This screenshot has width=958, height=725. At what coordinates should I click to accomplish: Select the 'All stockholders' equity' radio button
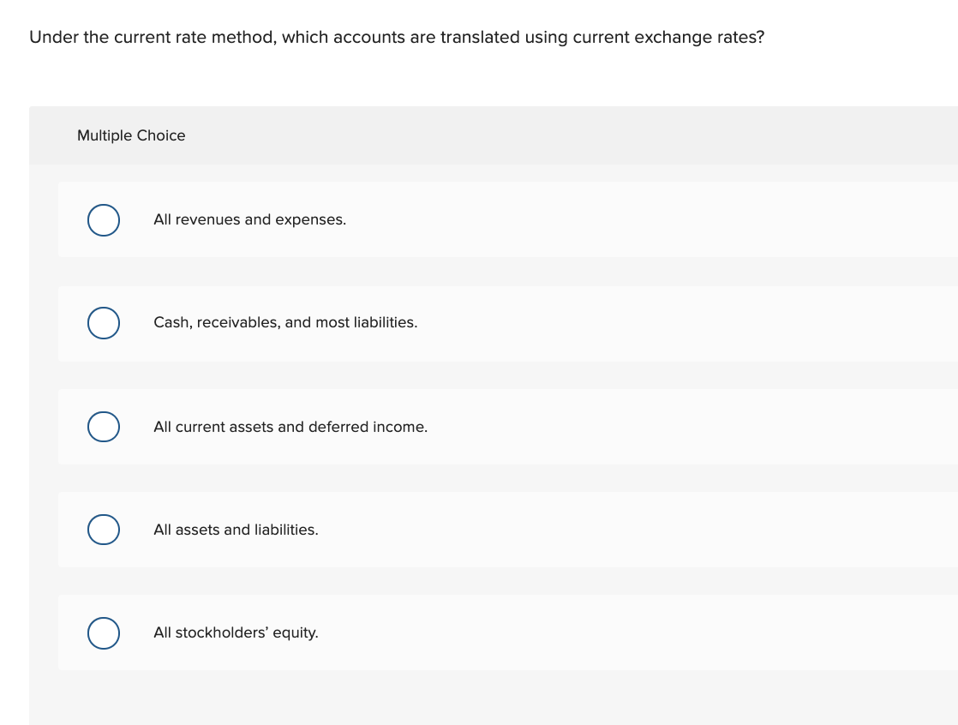[103, 633]
